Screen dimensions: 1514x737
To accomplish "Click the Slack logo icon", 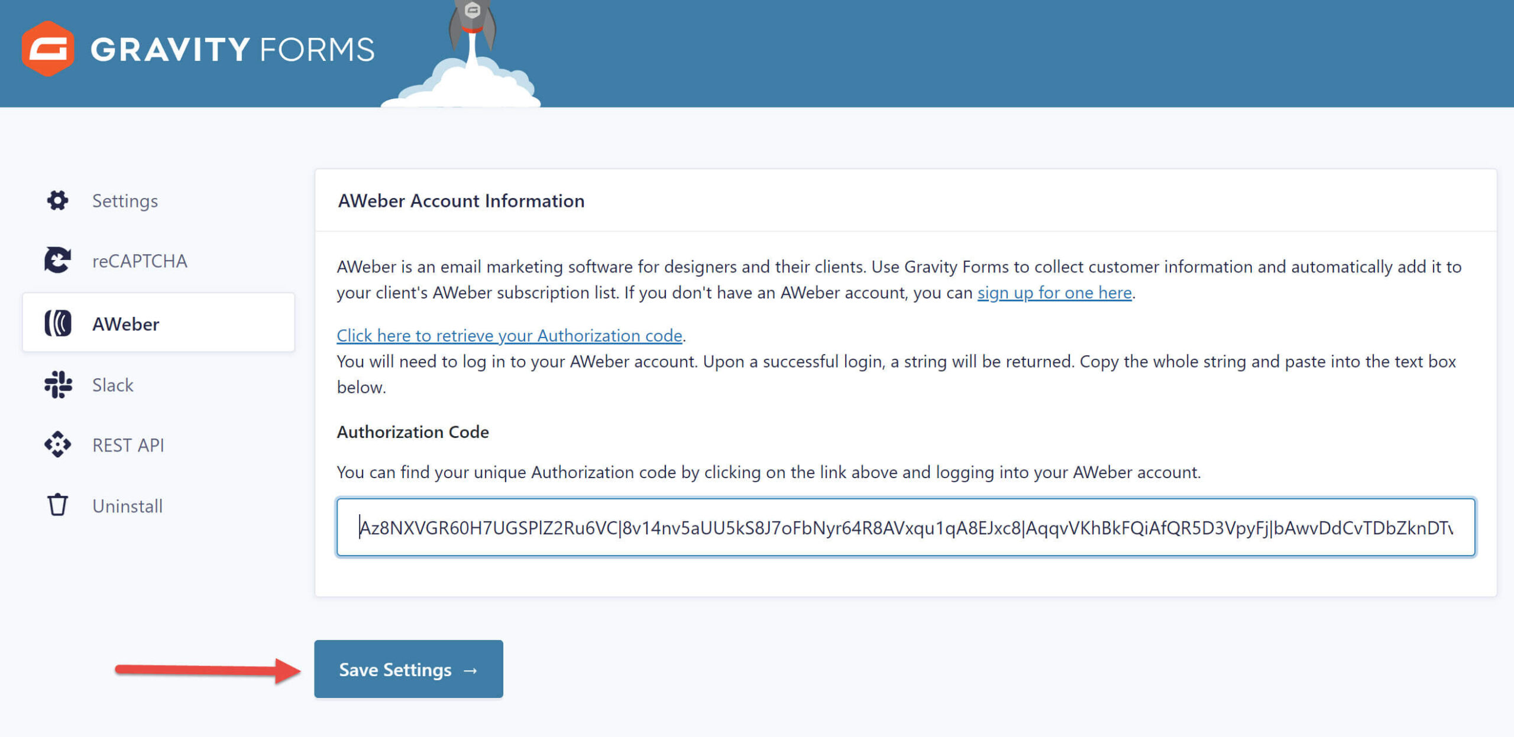I will pyautogui.click(x=58, y=385).
